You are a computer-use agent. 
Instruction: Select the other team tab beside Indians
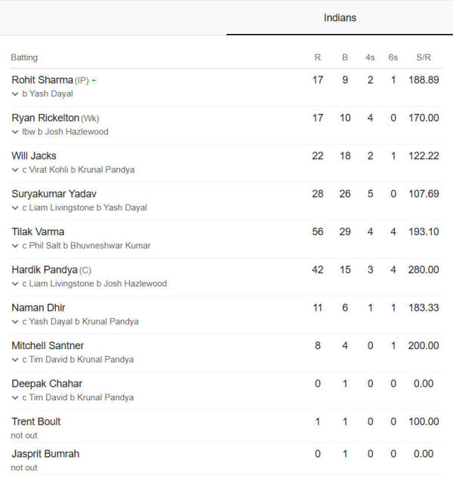tap(113, 17)
